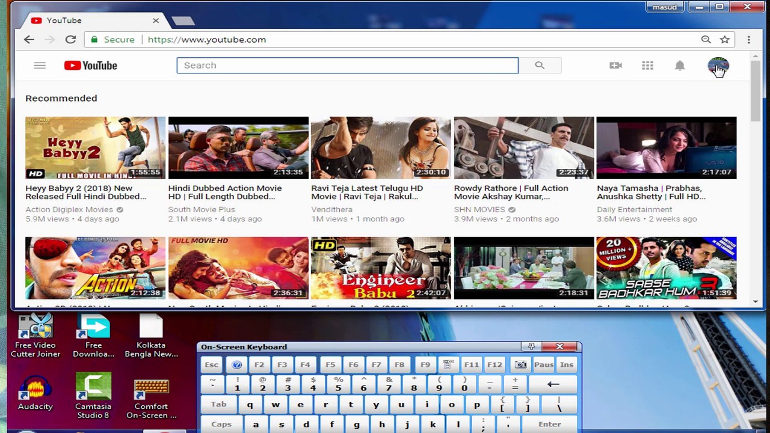Play the Rowdy Rathore thumbnail

point(524,148)
